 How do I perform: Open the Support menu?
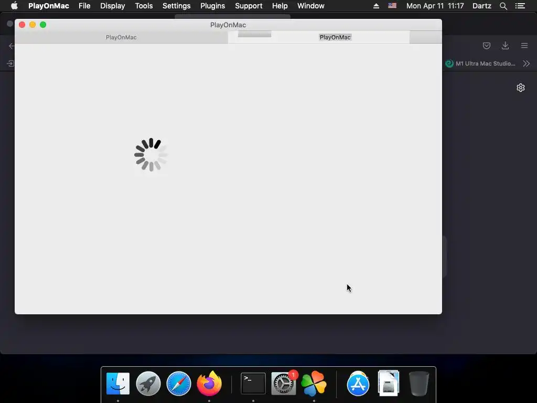click(249, 6)
